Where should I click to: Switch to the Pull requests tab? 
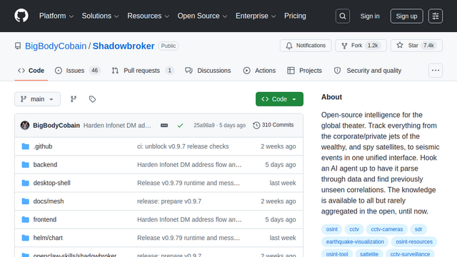pos(143,71)
